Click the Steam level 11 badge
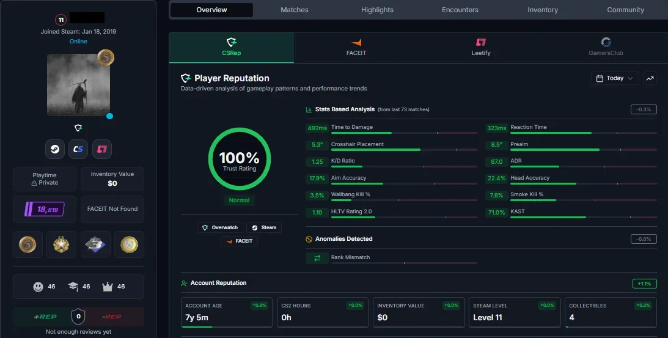The width and height of the screenshot is (668, 338). (61, 20)
